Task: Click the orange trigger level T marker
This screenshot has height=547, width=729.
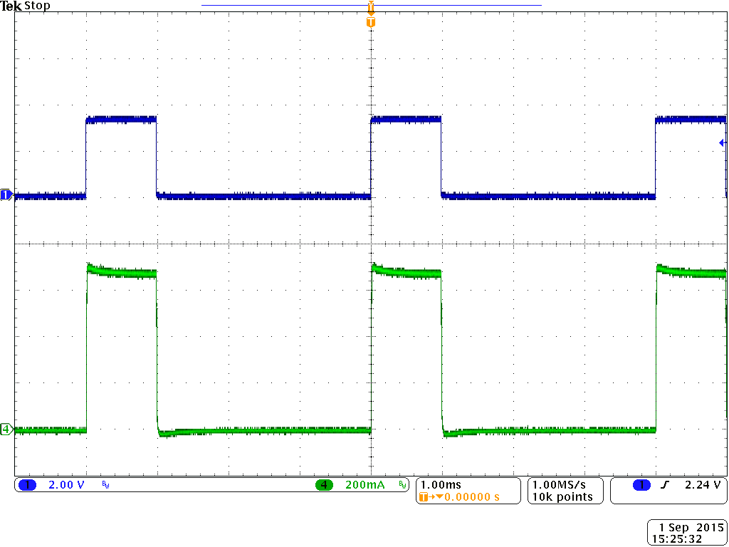Action: click(369, 22)
